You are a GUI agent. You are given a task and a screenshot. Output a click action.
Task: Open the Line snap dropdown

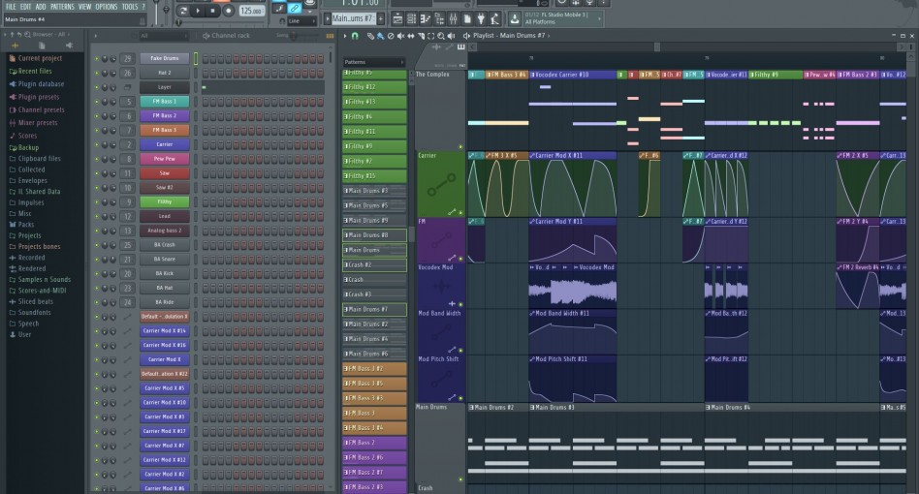coord(301,20)
